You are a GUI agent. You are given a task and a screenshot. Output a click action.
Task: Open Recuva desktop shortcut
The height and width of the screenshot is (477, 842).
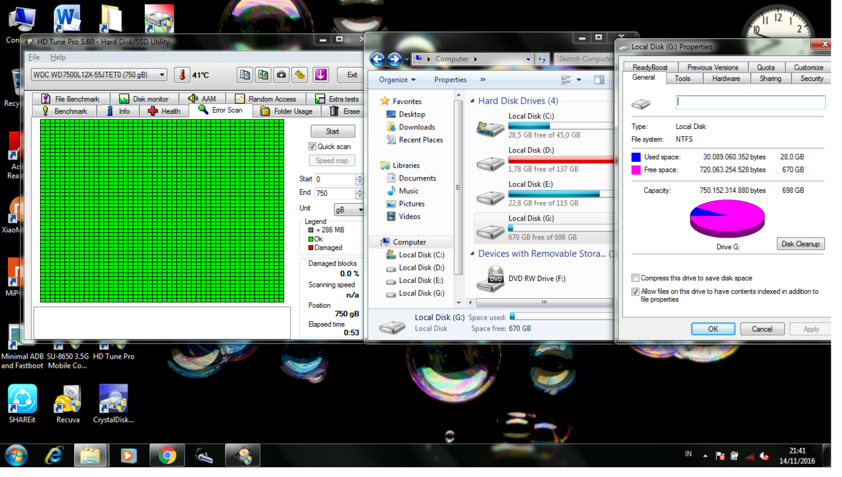point(68,403)
